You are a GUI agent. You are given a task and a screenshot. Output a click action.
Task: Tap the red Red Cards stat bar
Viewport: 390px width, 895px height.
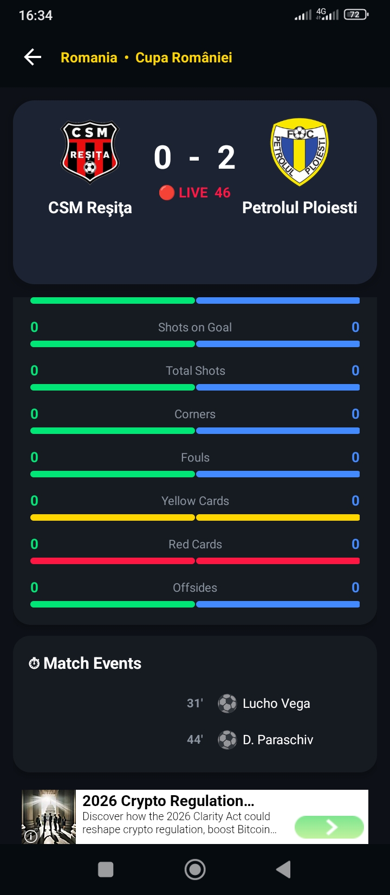point(195,561)
